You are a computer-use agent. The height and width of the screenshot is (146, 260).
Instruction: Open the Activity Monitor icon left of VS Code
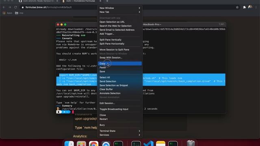(x=136, y=144)
